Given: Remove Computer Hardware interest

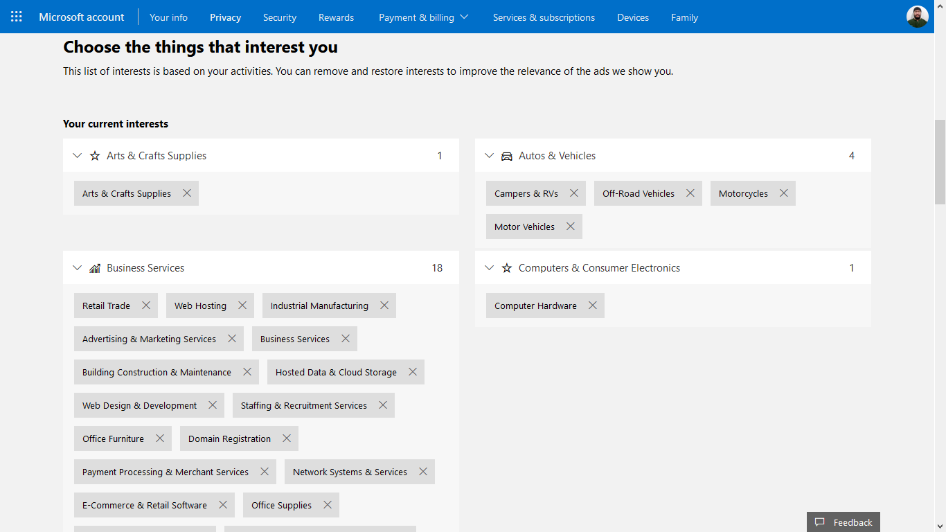Looking at the screenshot, I should coord(593,305).
